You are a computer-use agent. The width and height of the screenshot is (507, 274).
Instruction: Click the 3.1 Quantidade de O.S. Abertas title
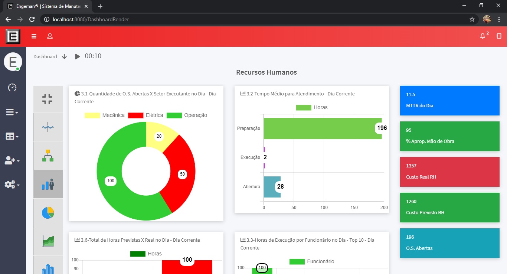coord(145,98)
